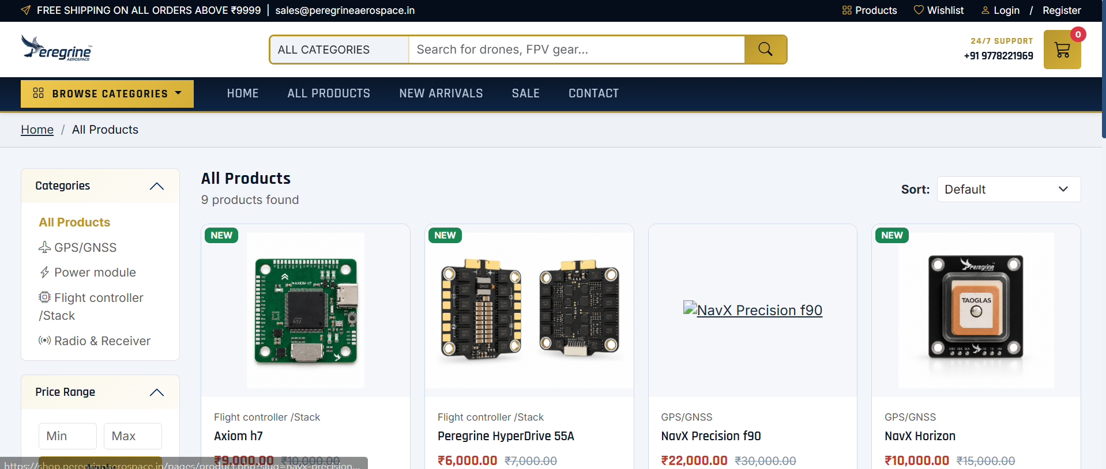The height and width of the screenshot is (469, 1106).
Task: Click the Max price input
Action: pyautogui.click(x=133, y=436)
